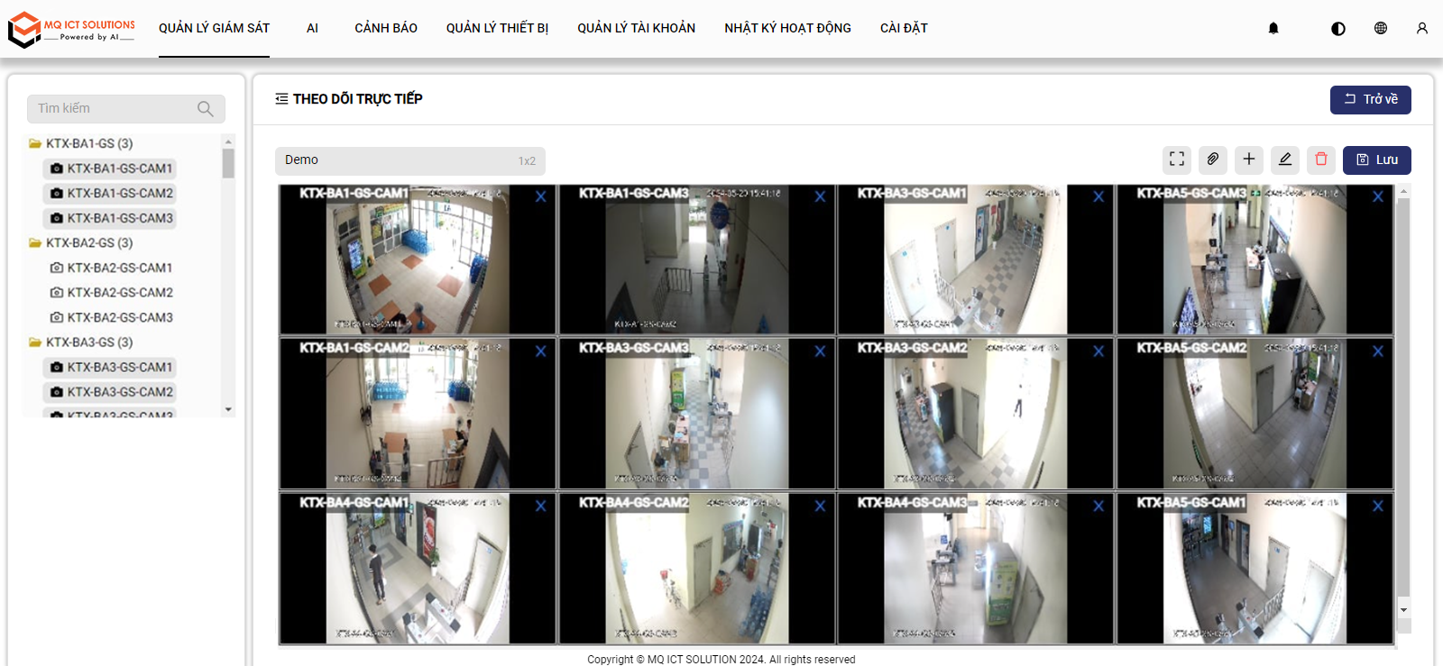The image size is (1443, 666).
Task: Close the KTX-BA1-GS-CAM3 video tile
Action: [820, 196]
